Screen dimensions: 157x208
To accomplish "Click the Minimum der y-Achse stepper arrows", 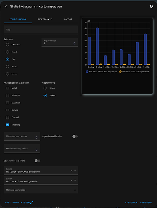I will pos(36,137).
